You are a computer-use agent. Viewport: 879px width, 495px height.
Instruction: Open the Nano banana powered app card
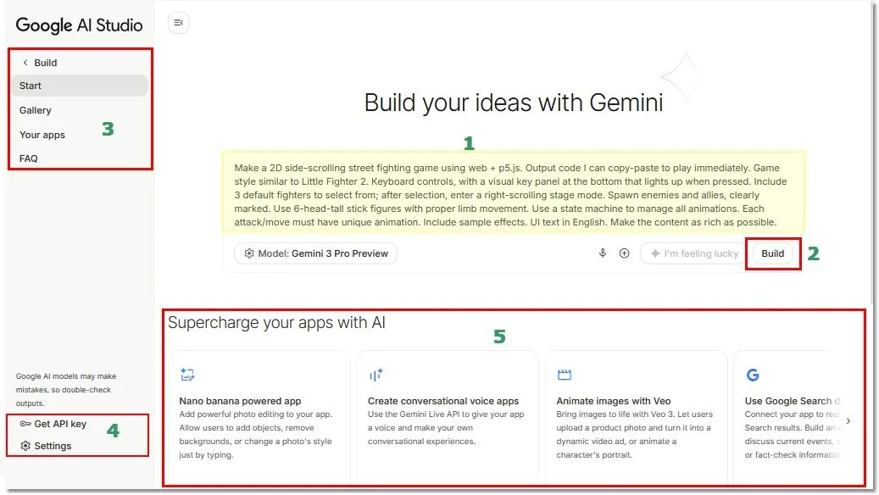(259, 418)
